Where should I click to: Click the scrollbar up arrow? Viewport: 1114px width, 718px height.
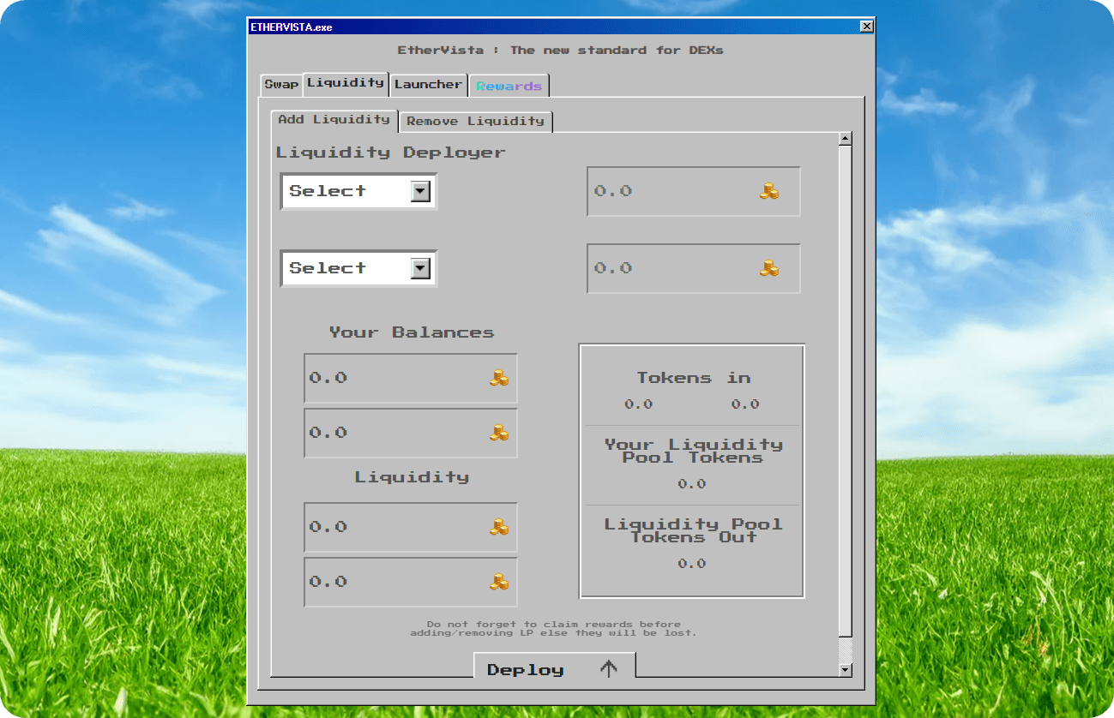(846, 139)
